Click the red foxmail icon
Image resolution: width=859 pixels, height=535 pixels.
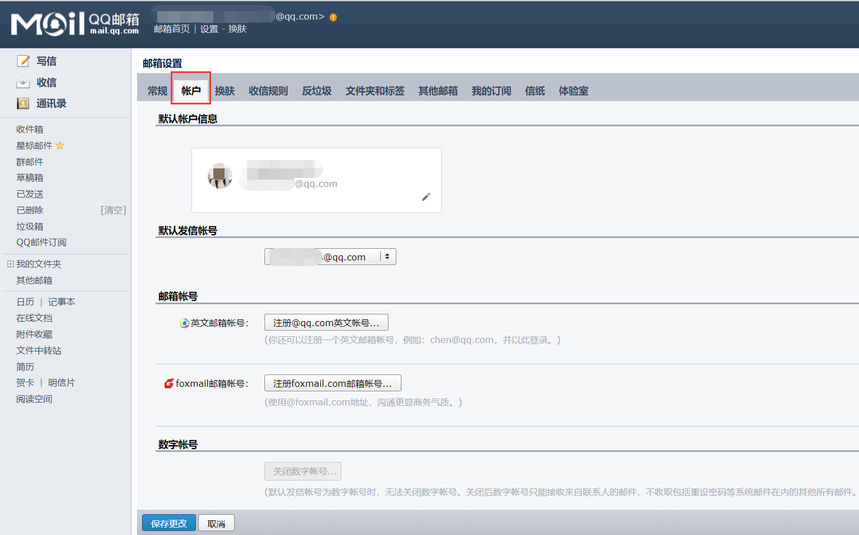pyautogui.click(x=168, y=383)
